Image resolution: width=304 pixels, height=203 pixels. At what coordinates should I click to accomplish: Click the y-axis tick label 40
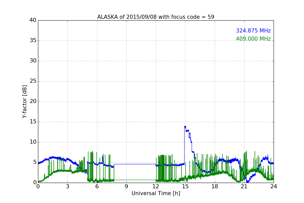(x=33, y=20)
